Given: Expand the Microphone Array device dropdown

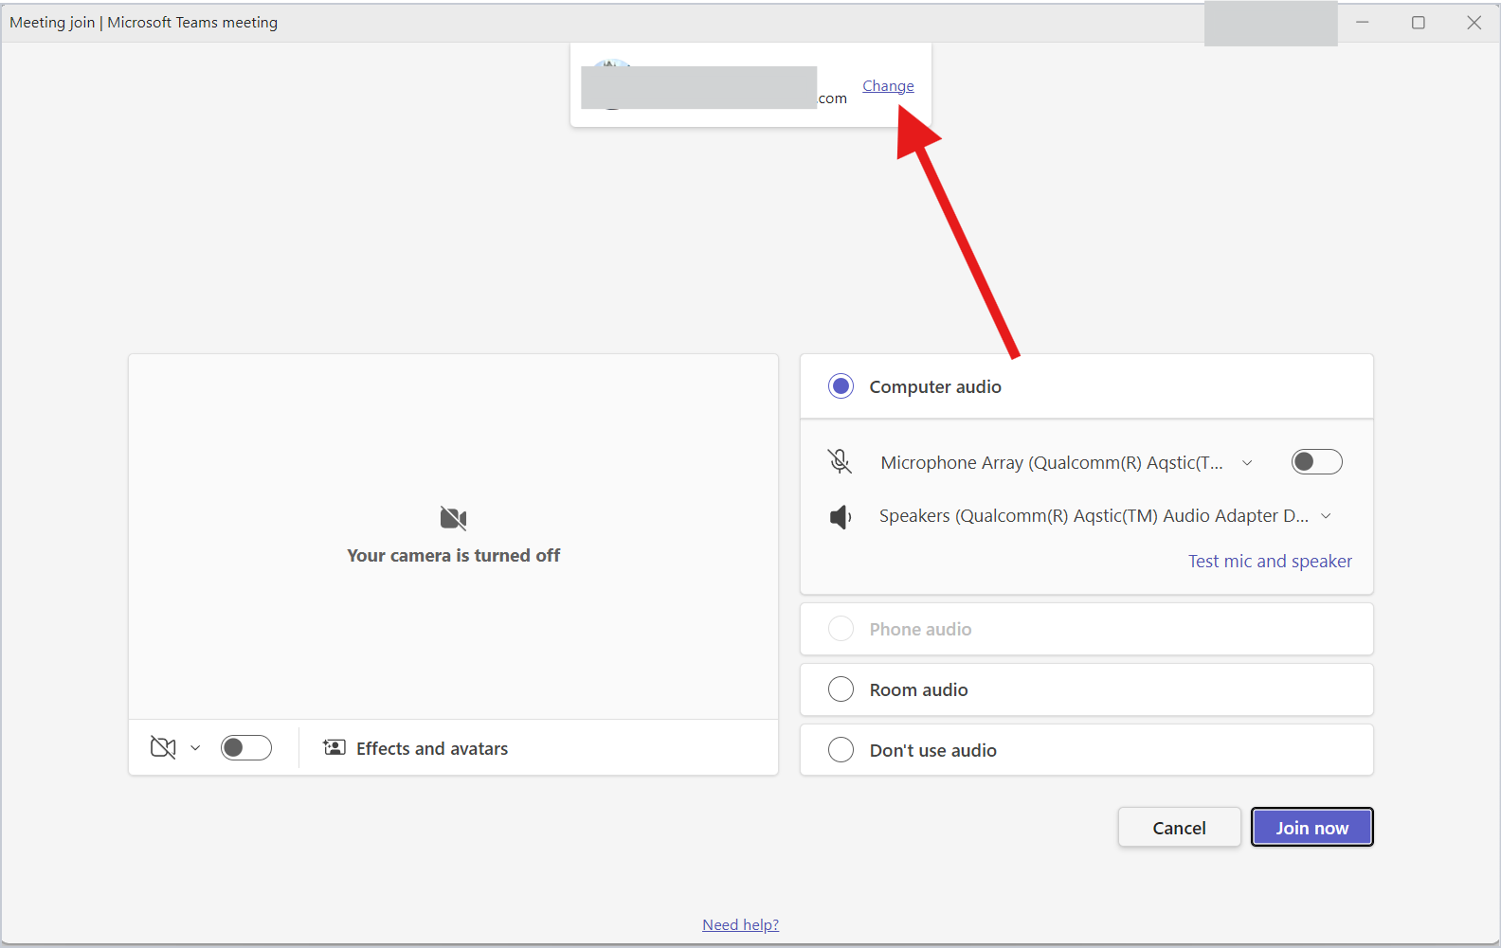Looking at the screenshot, I should (1247, 463).
